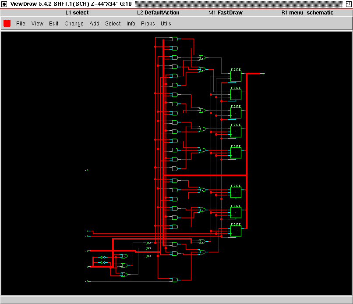Select the output port at the top right
The image size is (353, 304).
(262, 74)
